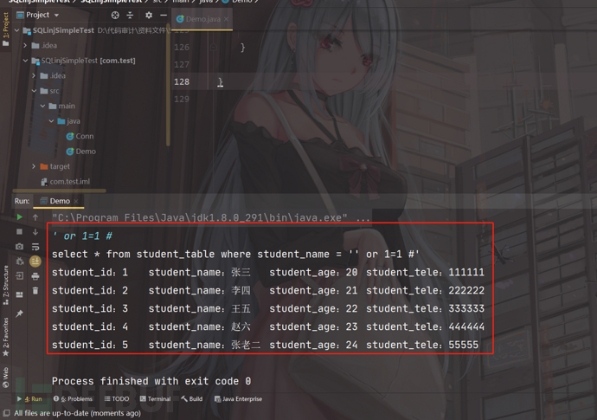This screenshot has height=420, width=597.
Task: Click the up-arrow stack trace icon
Action: pos(35,216)
